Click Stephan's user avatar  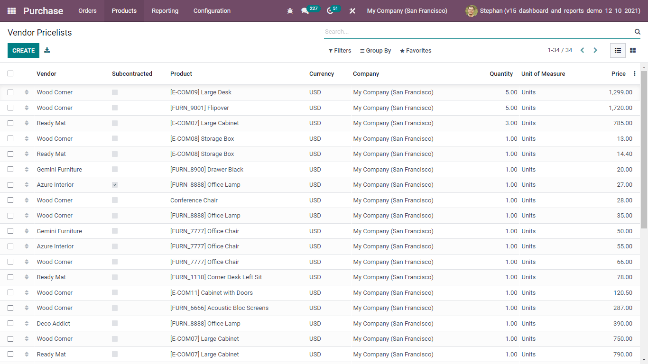point(471,11)
